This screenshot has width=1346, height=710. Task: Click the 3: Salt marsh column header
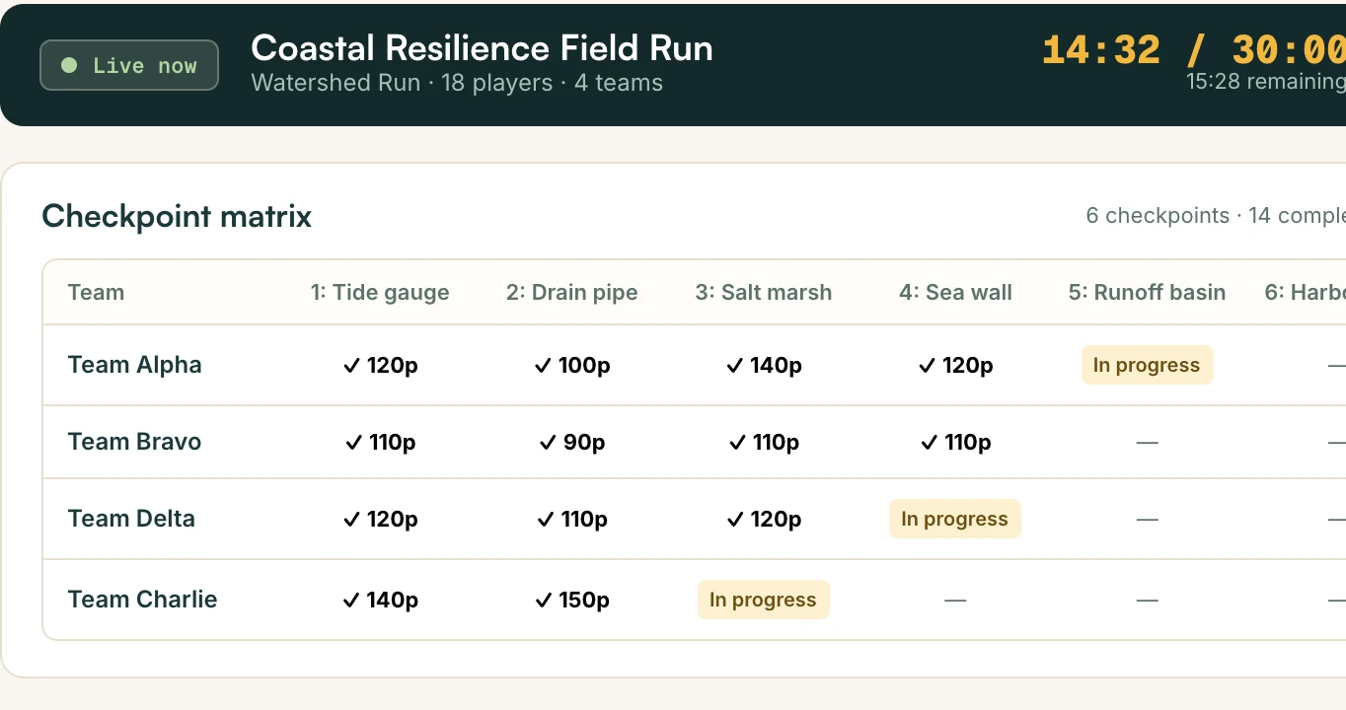click(x=764, y=292)
